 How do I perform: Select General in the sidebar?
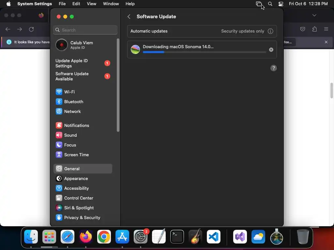[x=83, y=169]
